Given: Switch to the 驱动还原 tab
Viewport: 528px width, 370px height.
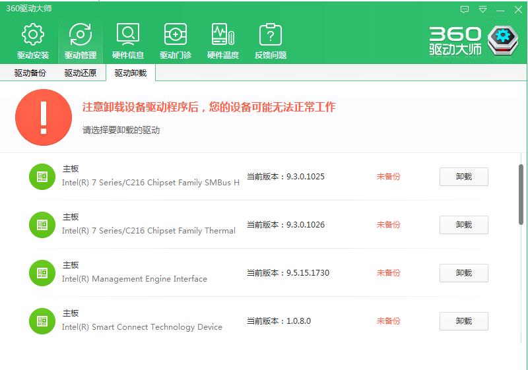Looking at the screenshot, I should click(x=81, y=73).
